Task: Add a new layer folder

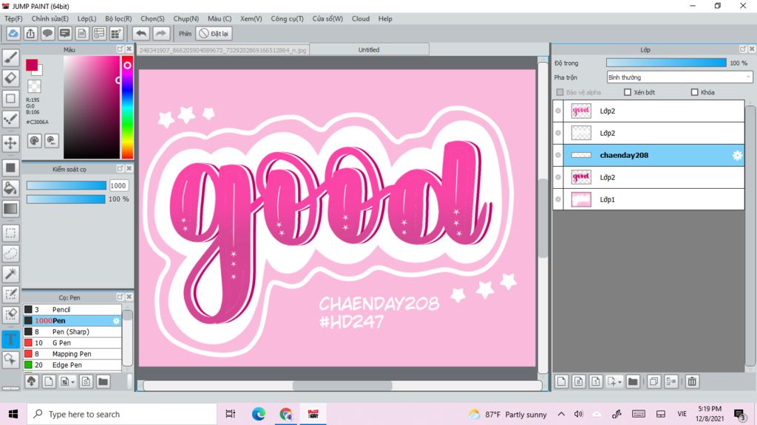Action: click(x=633, y=381)
